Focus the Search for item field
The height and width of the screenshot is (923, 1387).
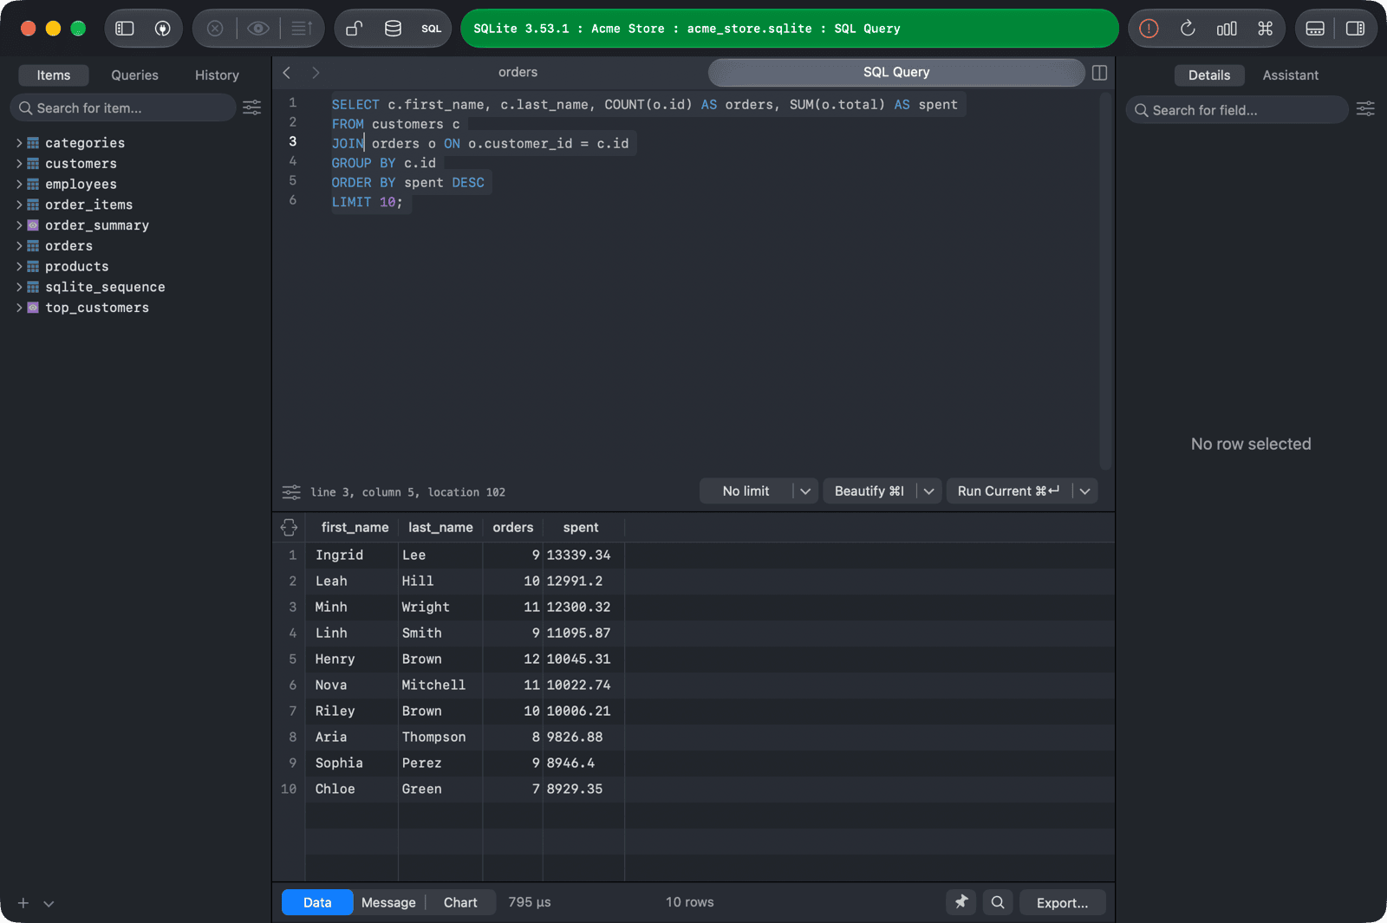(x=123, y=108)
